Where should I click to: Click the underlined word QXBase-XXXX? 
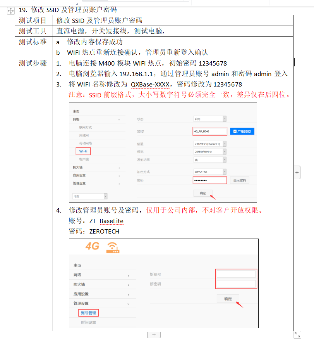click(150, 85)
